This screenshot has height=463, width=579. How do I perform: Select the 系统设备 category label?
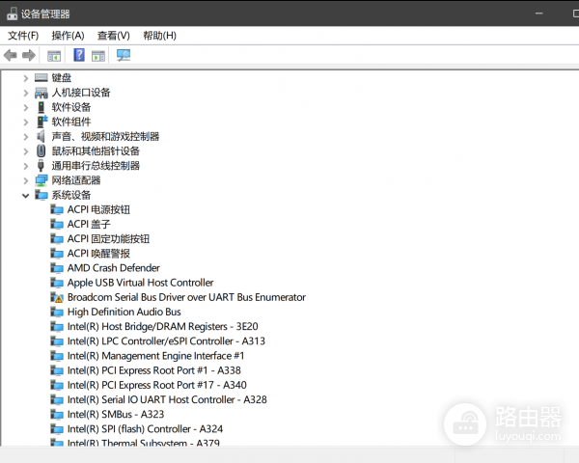[70, 195]
